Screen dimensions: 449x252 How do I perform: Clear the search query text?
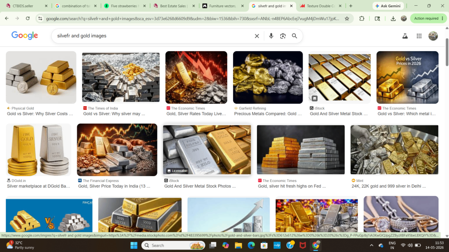257,36
